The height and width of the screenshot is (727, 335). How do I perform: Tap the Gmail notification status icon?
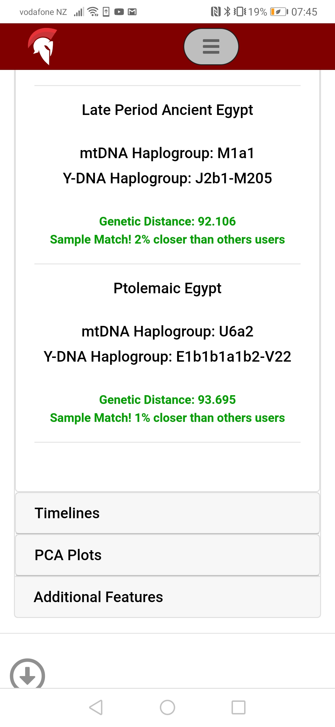[132, 12]
